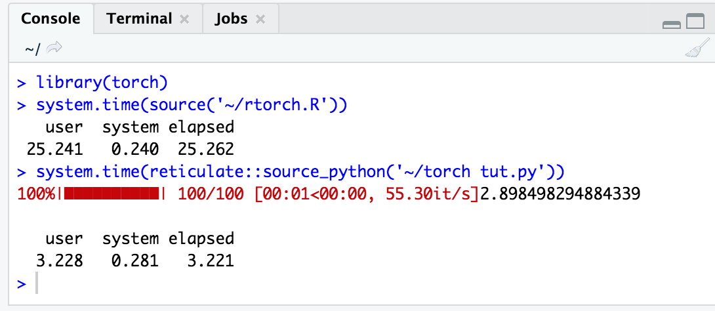Viewport: 715px width, 311px height.
Task: Click the red 100% progress bar
Action: pos(113,194)
